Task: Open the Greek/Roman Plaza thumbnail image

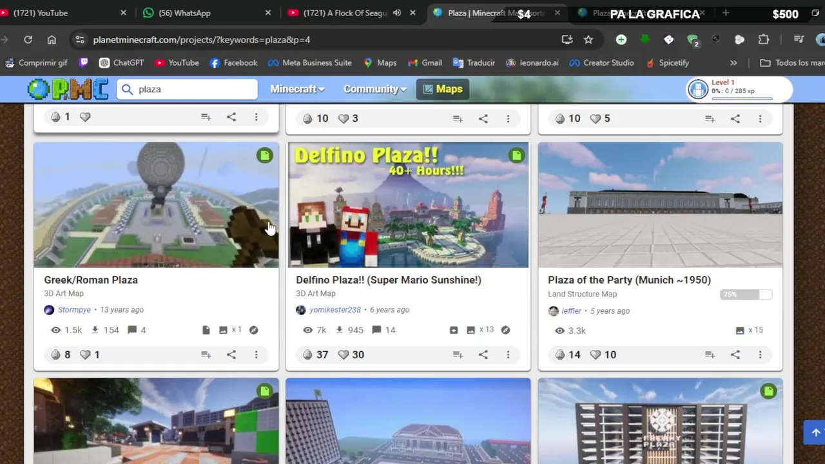Action: tap(156, 205)
